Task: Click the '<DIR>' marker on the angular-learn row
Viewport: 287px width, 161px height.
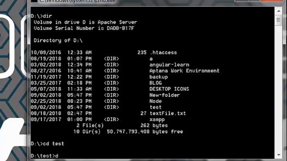Action: click(x=112, y=65)
